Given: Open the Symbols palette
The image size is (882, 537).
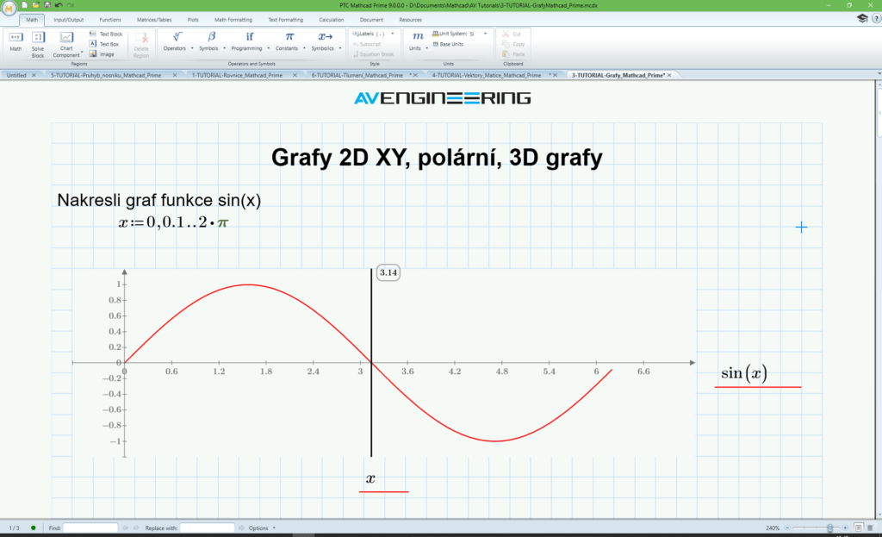Looking at the screenshot, I should [208, 41].
